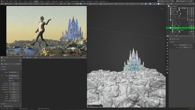The image size is (195, 110).
Task: Click the empty Size value field
Action: coord(186,47)
